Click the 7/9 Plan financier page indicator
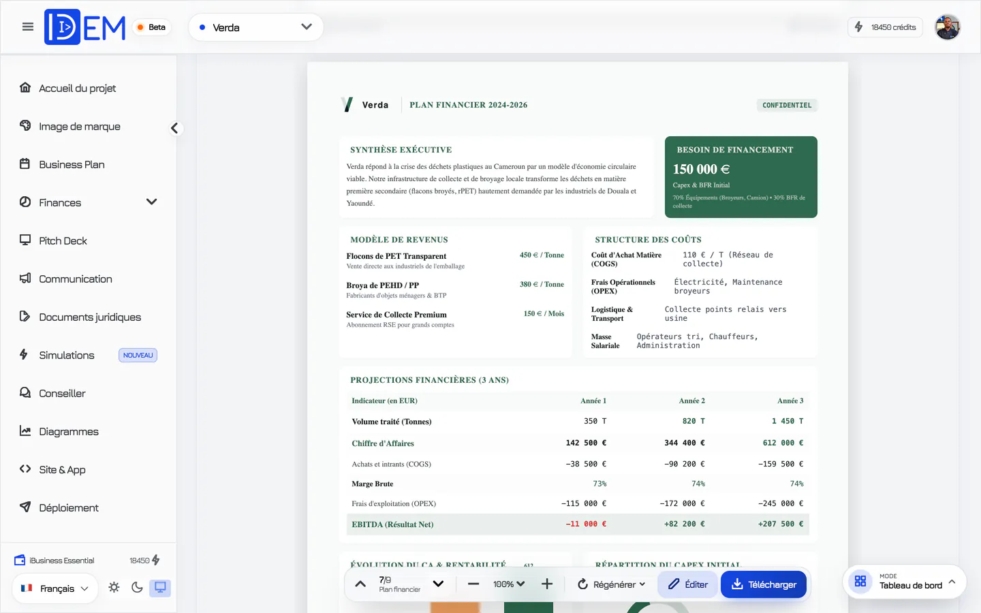The height and width of the screenshot is (613, 981). (x=399, y=584)
